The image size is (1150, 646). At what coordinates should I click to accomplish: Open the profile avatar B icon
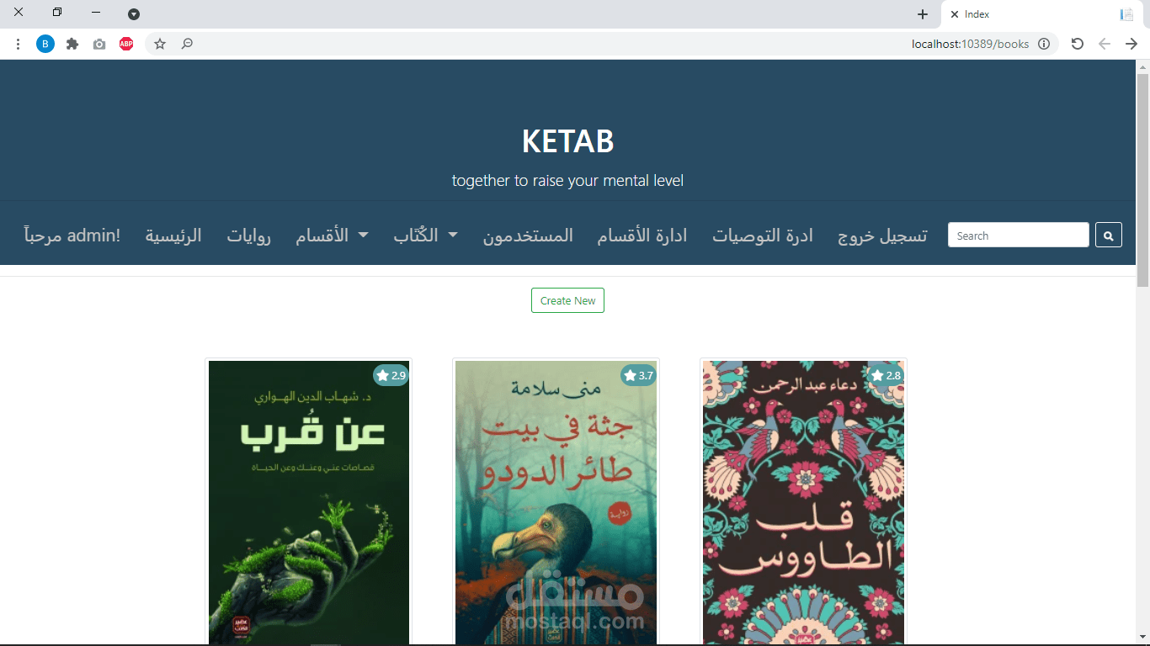click(x=45, y=44)
